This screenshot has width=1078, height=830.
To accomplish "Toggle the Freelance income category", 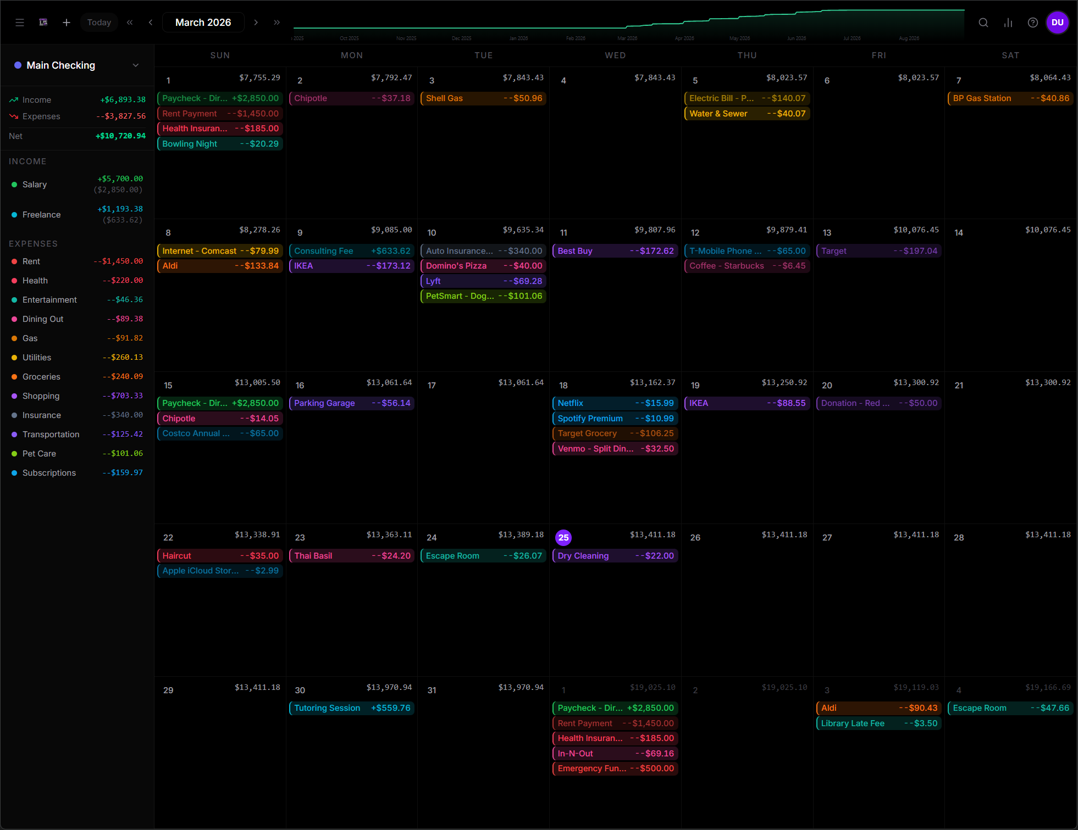I will pos(42,215).
